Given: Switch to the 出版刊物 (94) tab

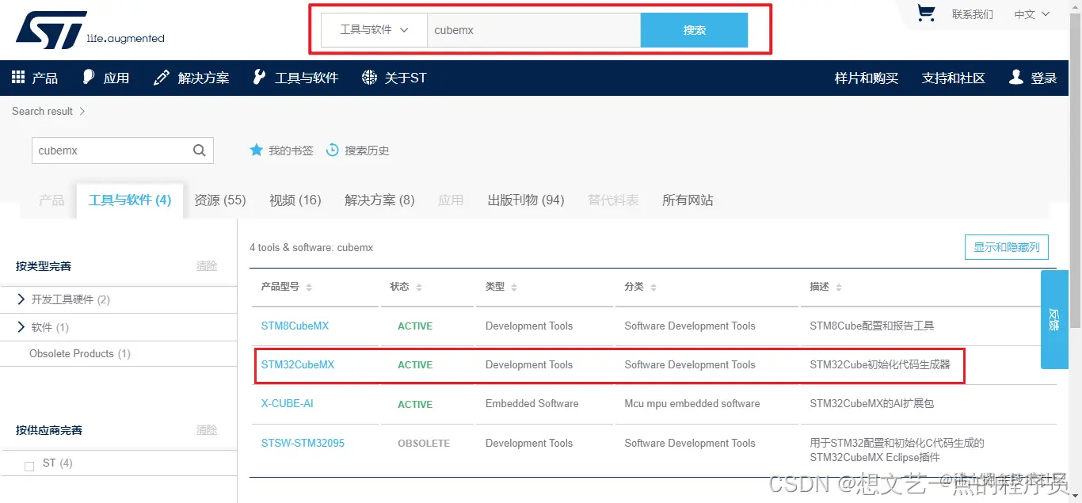Looking at the screenshot, I should click(x=526, y=200).
